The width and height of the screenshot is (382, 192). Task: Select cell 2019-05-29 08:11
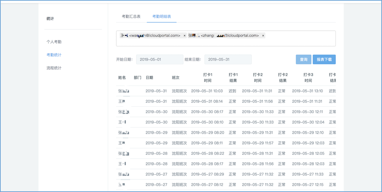tap(207, 143)
